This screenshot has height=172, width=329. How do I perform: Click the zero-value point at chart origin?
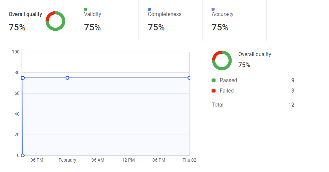[23, 155]
